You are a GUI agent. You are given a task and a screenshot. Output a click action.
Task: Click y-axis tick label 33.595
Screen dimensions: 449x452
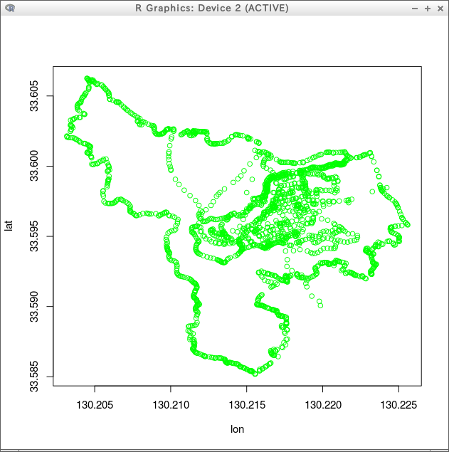click(x=33, y=236)
